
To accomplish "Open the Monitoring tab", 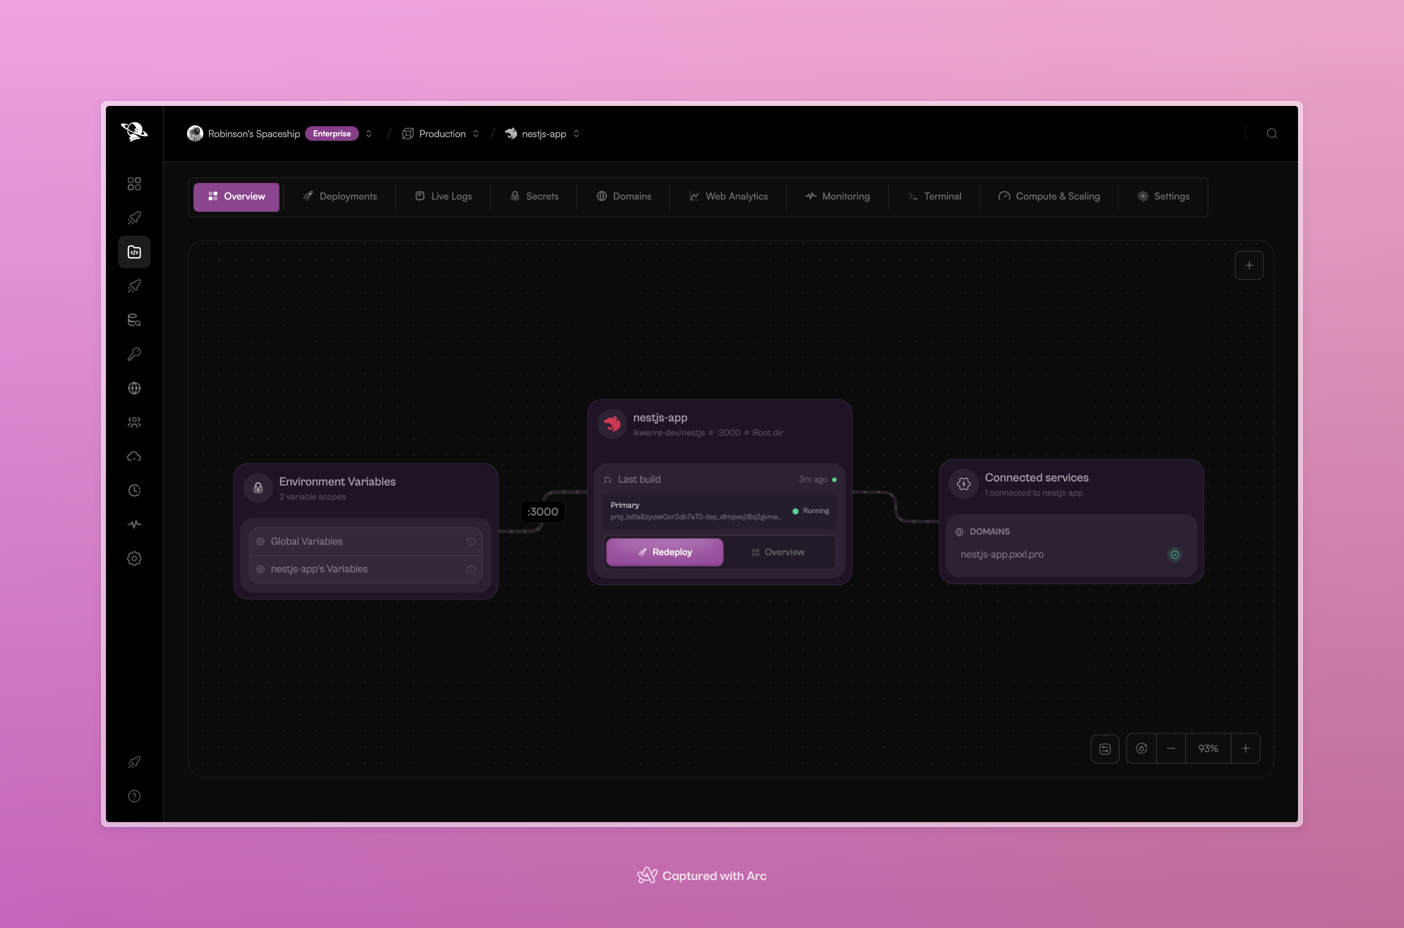I will (837, 196).
